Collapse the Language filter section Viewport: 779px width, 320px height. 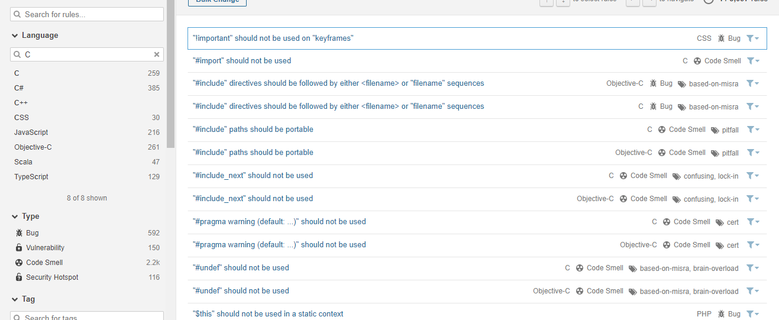[15, 35]
